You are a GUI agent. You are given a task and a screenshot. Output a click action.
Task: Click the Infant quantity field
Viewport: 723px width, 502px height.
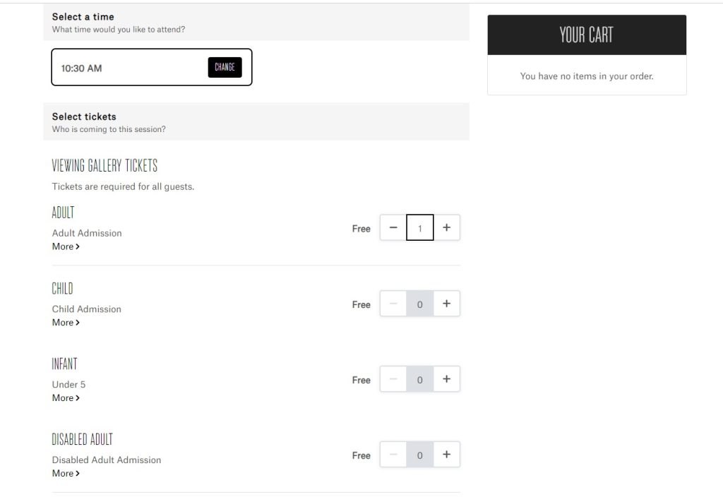pyautogui.click(x=420, y=380)
